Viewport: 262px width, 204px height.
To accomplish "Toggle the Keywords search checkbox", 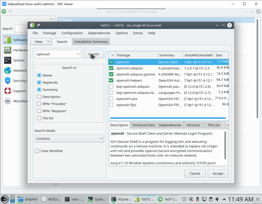I will (x=39, y=82).
